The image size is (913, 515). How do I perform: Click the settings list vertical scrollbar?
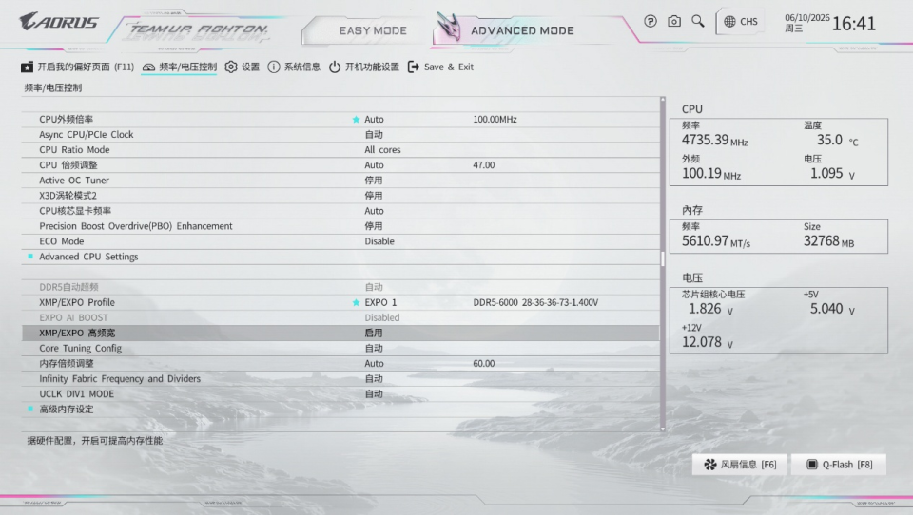click(x=663, y=259)
